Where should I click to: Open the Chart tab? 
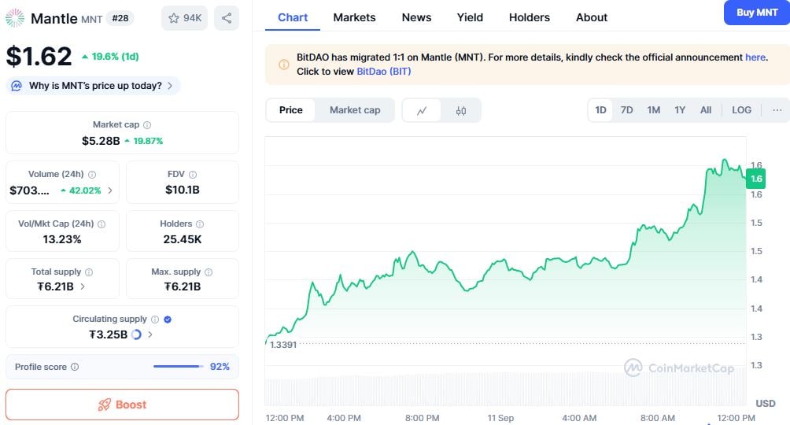tap(292, 17)
